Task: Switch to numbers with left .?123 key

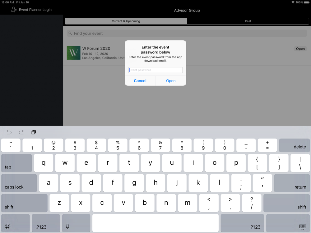Action: pos(46,223)
